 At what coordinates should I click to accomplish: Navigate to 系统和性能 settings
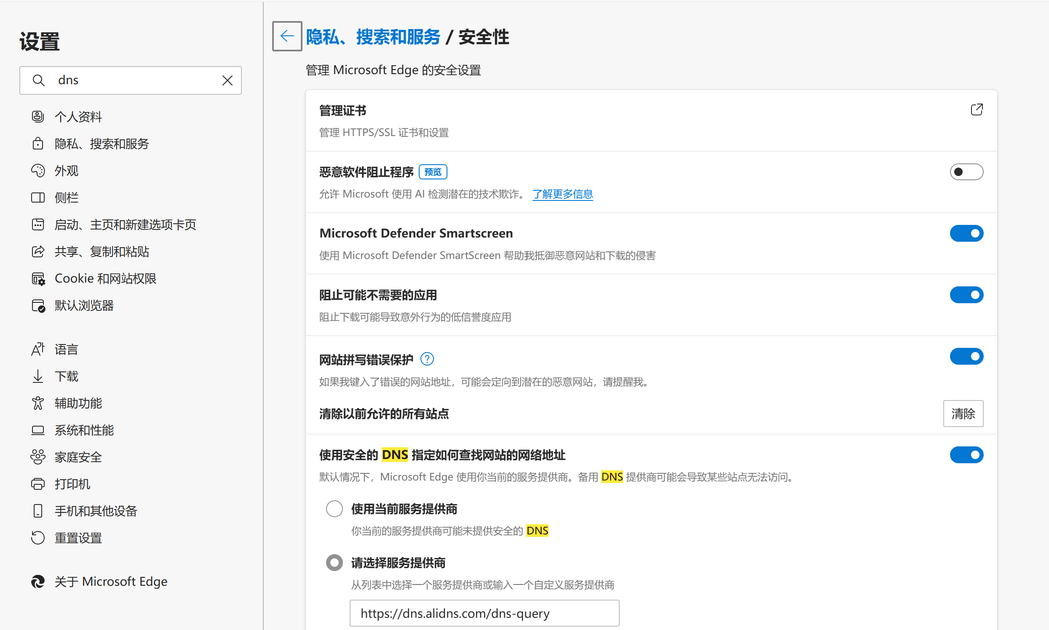84,430
